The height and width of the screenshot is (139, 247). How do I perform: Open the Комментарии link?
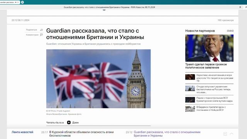[x=32, y=35]
